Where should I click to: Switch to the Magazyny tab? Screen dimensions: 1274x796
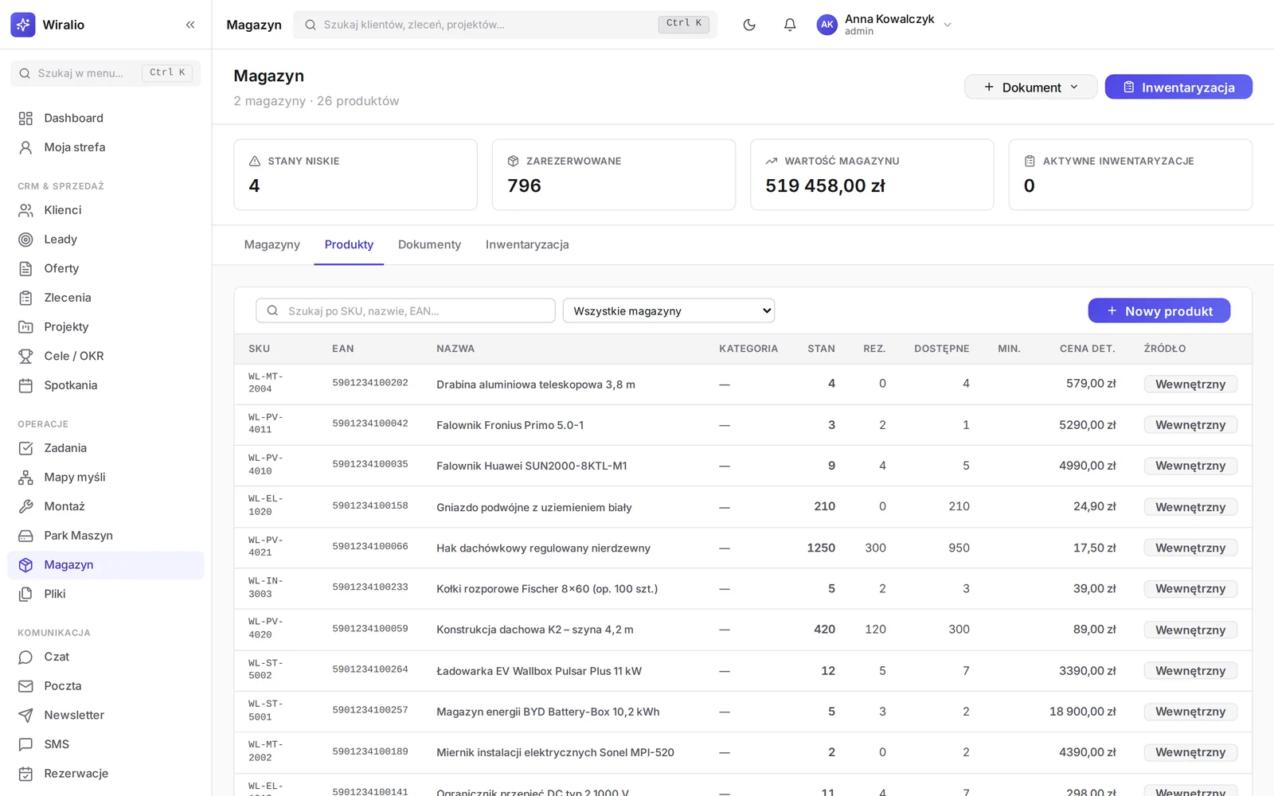pyautogui.click(x=272, y=244)
